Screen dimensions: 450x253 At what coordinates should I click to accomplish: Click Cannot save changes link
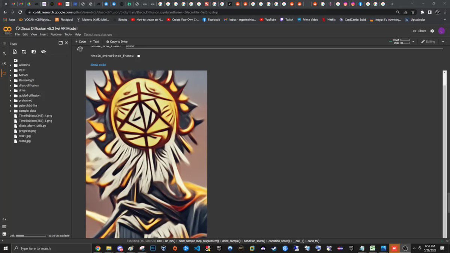98,34
